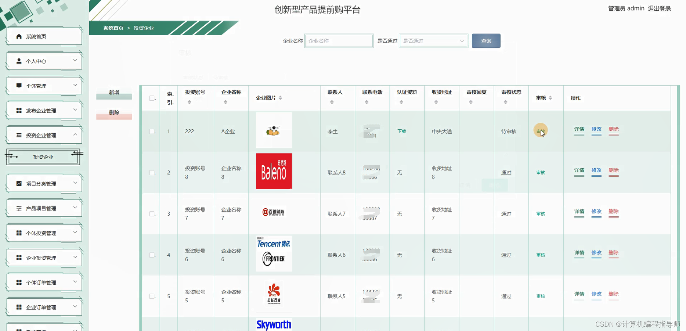Expand the 个体投资管理 menu chevron
The width and height of the screenshot is (686, 331).
[75, 232]
